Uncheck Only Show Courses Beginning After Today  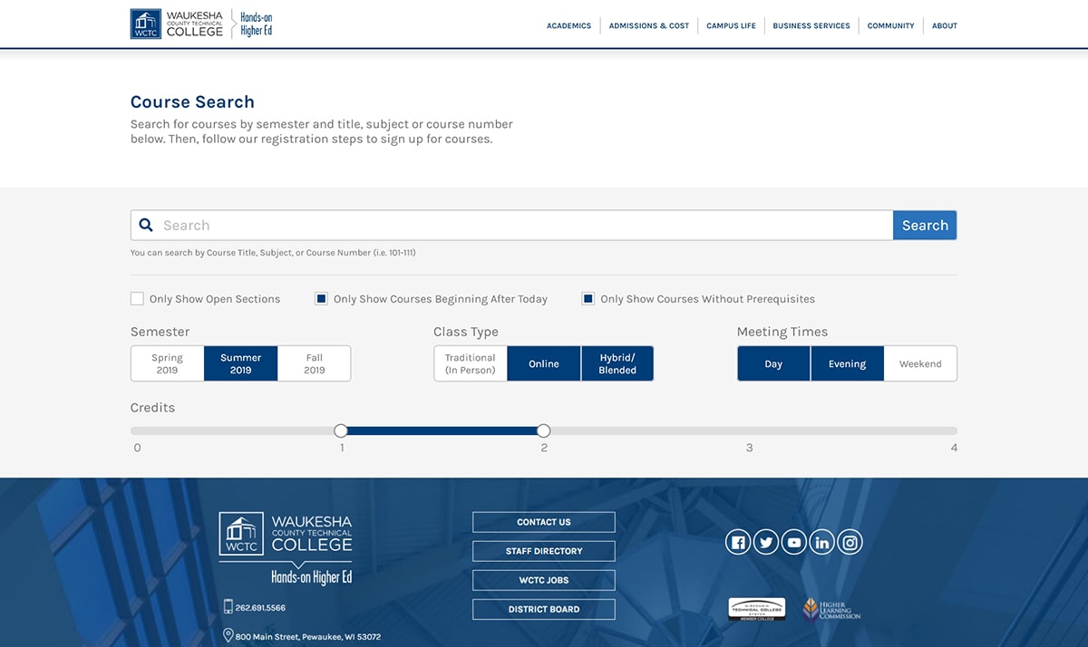pyautogui.click(x=321, y=299)
